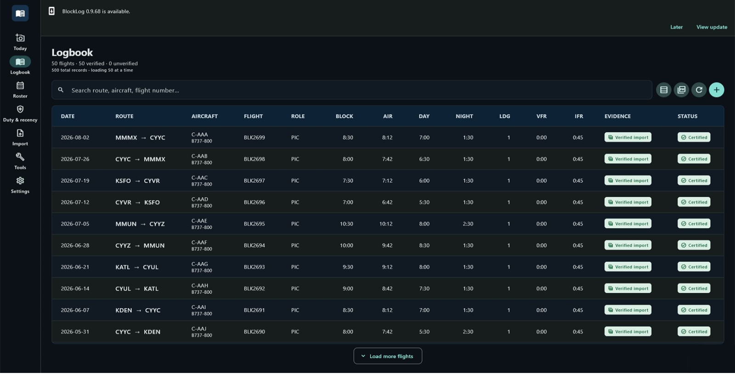Click the update download icon
The image size is (735, 384).
52,11
